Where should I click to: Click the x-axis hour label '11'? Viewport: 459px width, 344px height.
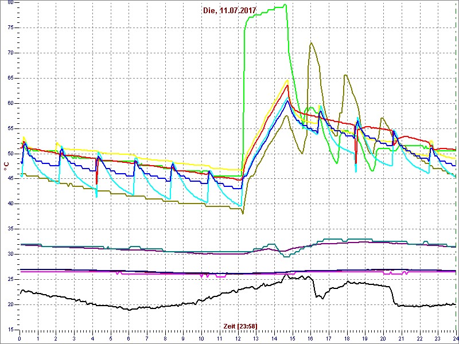pyautogui.click(x=220, y=338)
